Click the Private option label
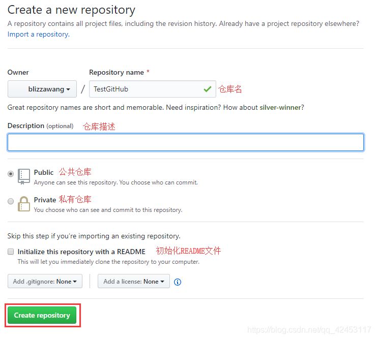The image size is (376, 339). (x=45, y=200)
